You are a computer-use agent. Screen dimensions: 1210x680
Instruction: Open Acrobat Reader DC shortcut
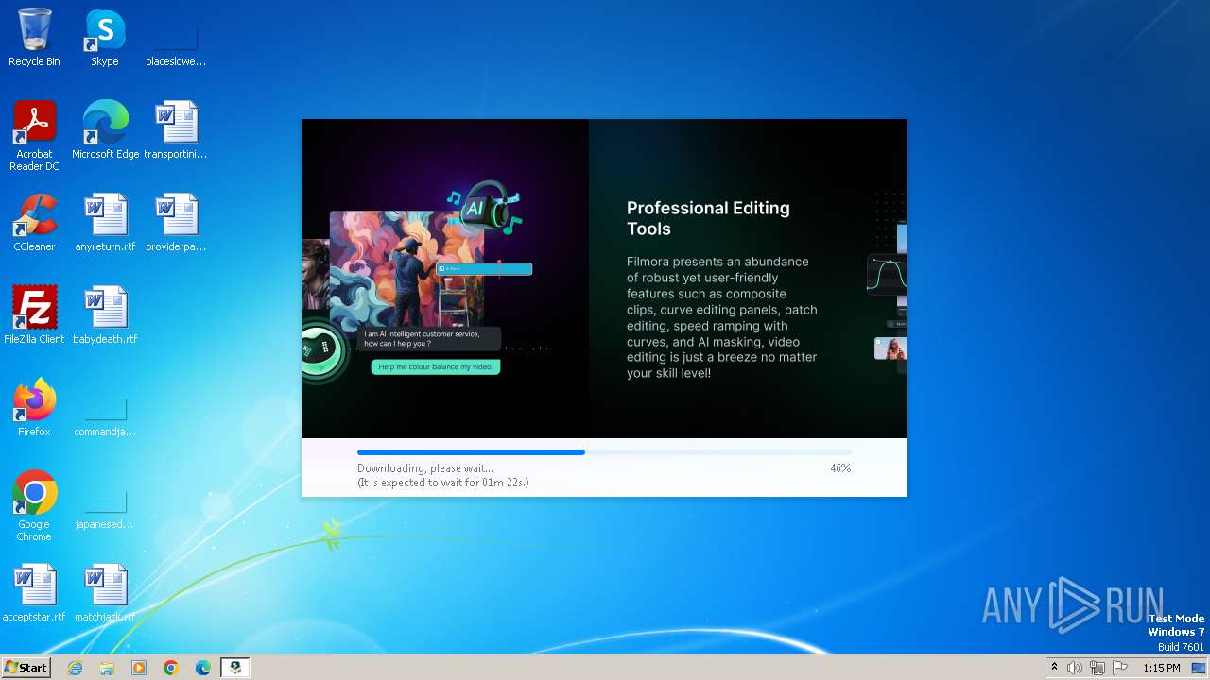point(34,135)
